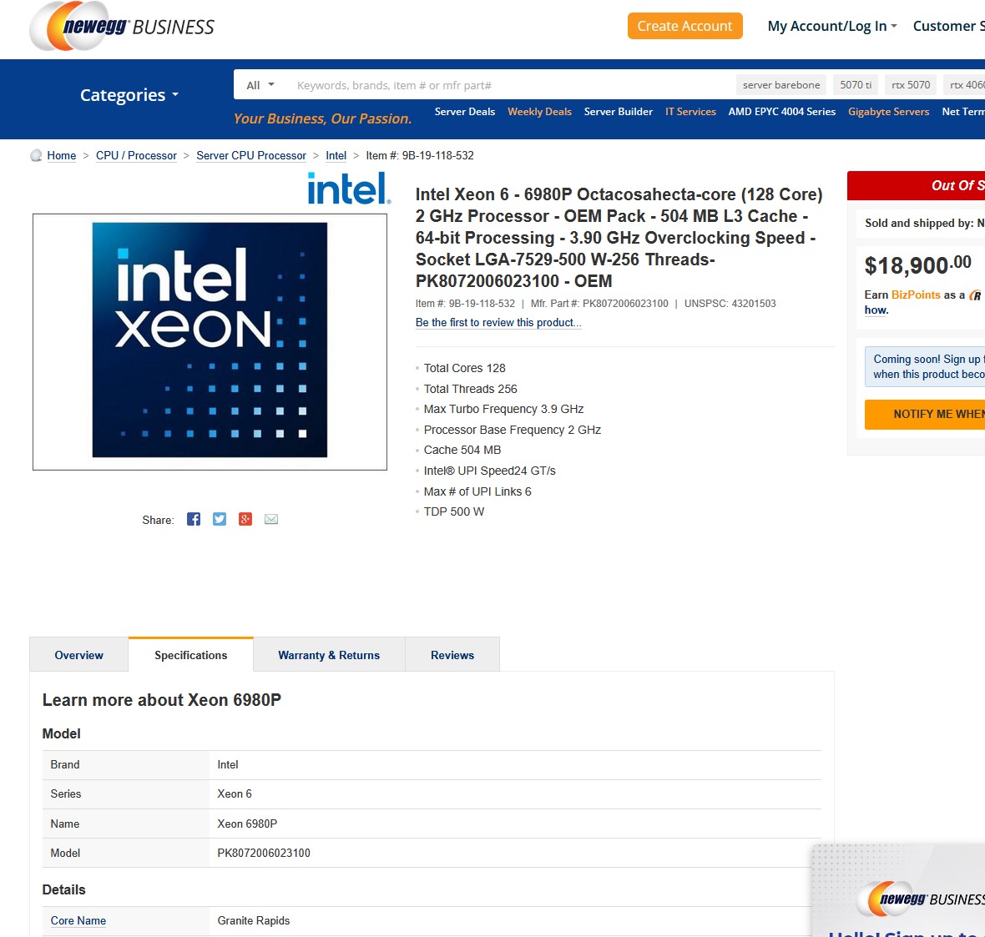
Task: Share product on Twitter
Action: point(220,519)
